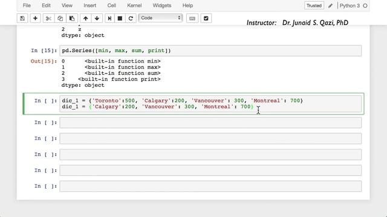Click the last empty code cell
The width and height of the screenshot is (387, 217).
tap(210, 186)
